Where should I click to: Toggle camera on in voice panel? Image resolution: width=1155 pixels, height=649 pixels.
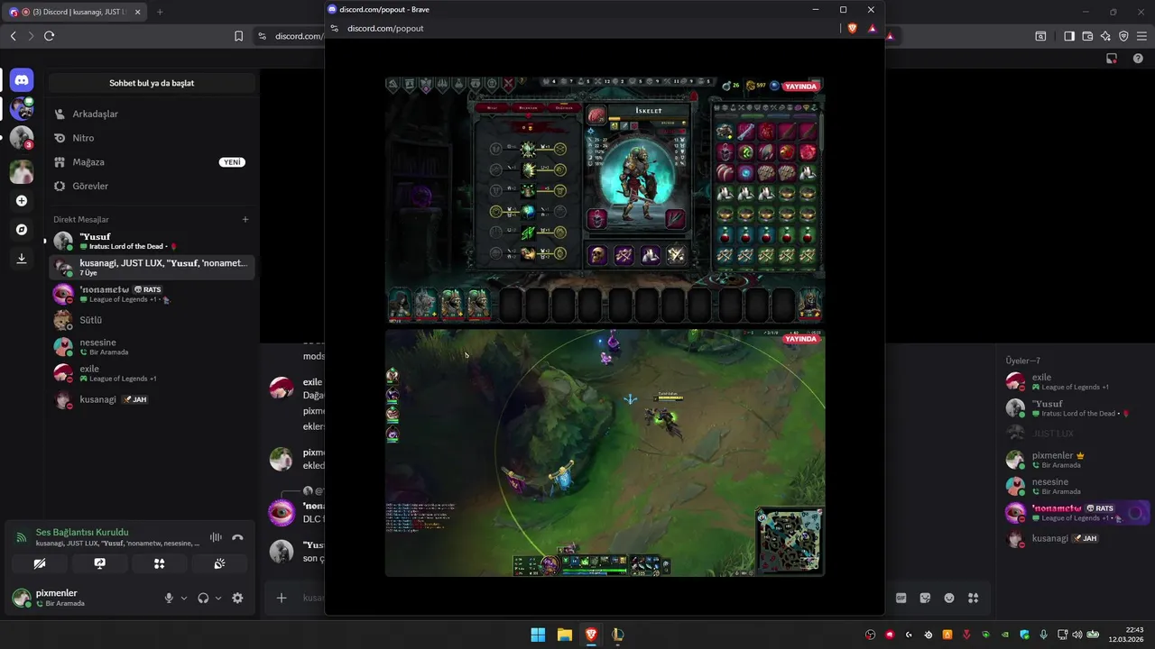tap(40, 563)
